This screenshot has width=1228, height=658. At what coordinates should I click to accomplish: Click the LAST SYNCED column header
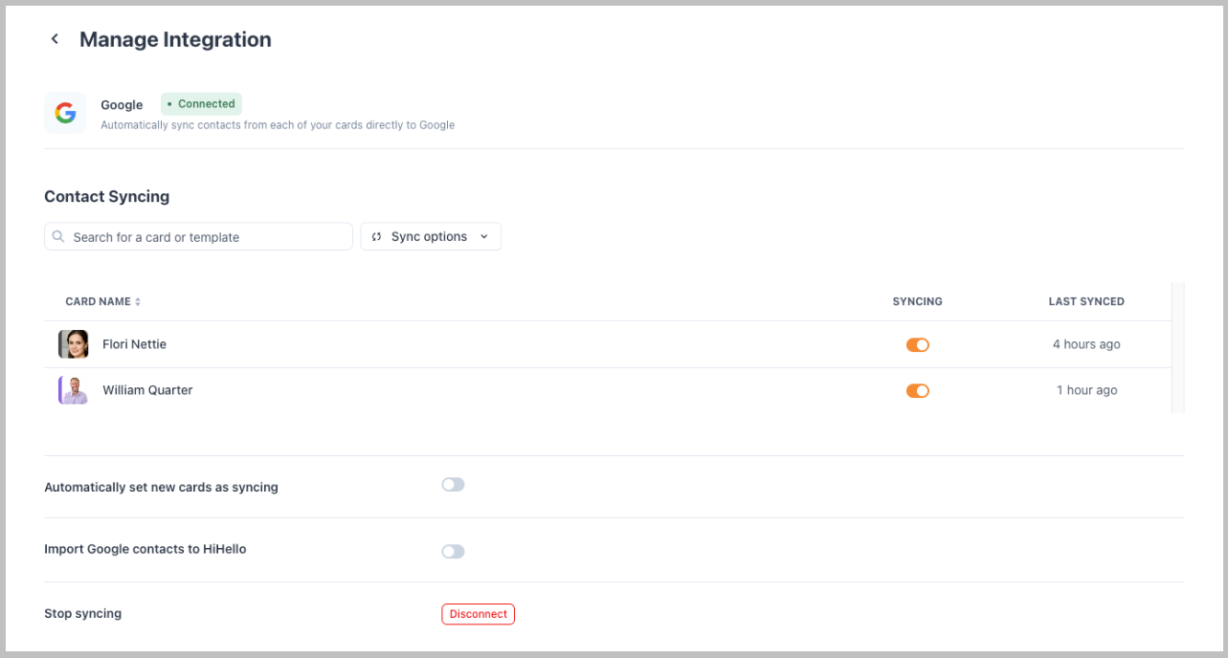pos(1086,301)
